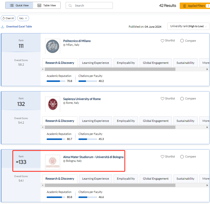The width and height of the screenshot is (210, 204).
Task: Open Learning Experience tab for Sapienza
Action: click(95, 121)
